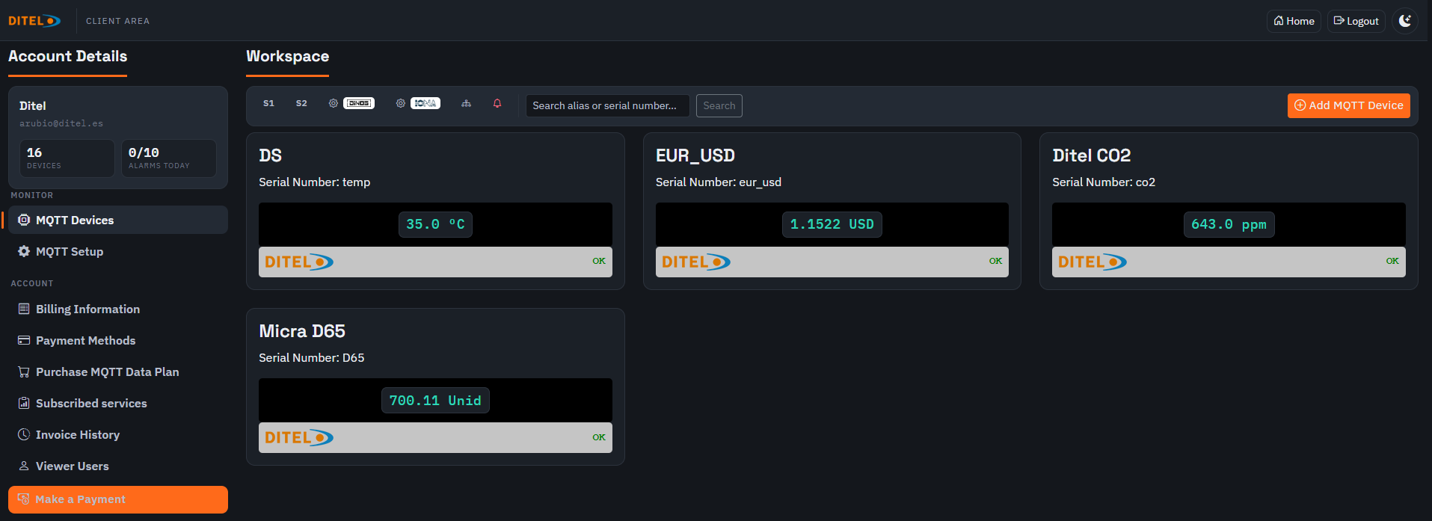Click the 0/10 Alarms Today counter
1432x521 pixels.
[x=169, y=158]
